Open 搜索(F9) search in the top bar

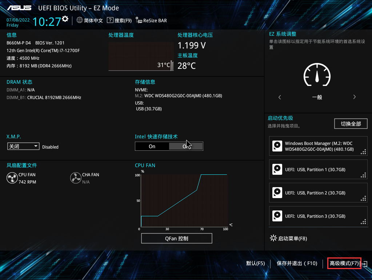pyautogui.click(x=120, y=20)
